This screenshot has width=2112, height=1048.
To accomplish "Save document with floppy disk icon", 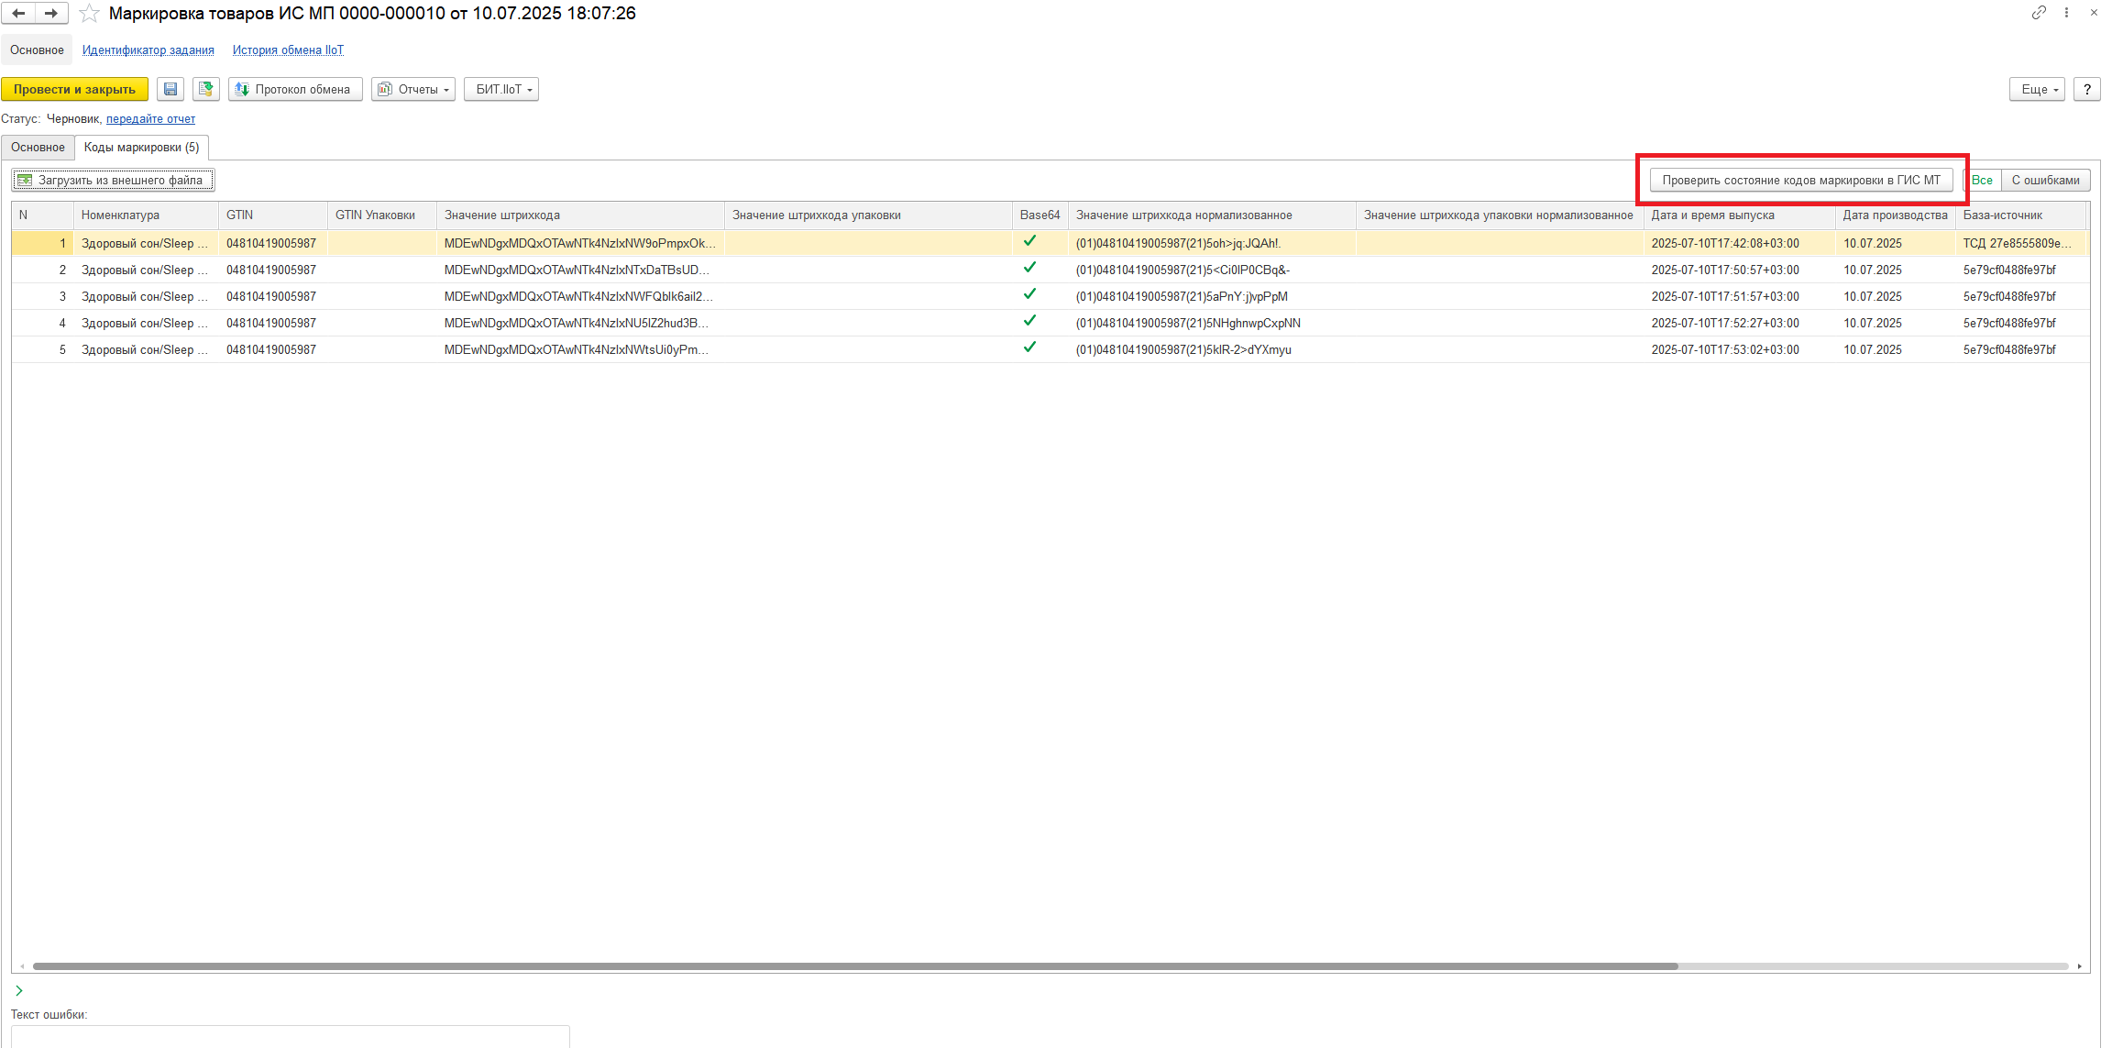I will click(x=170, y=89).
